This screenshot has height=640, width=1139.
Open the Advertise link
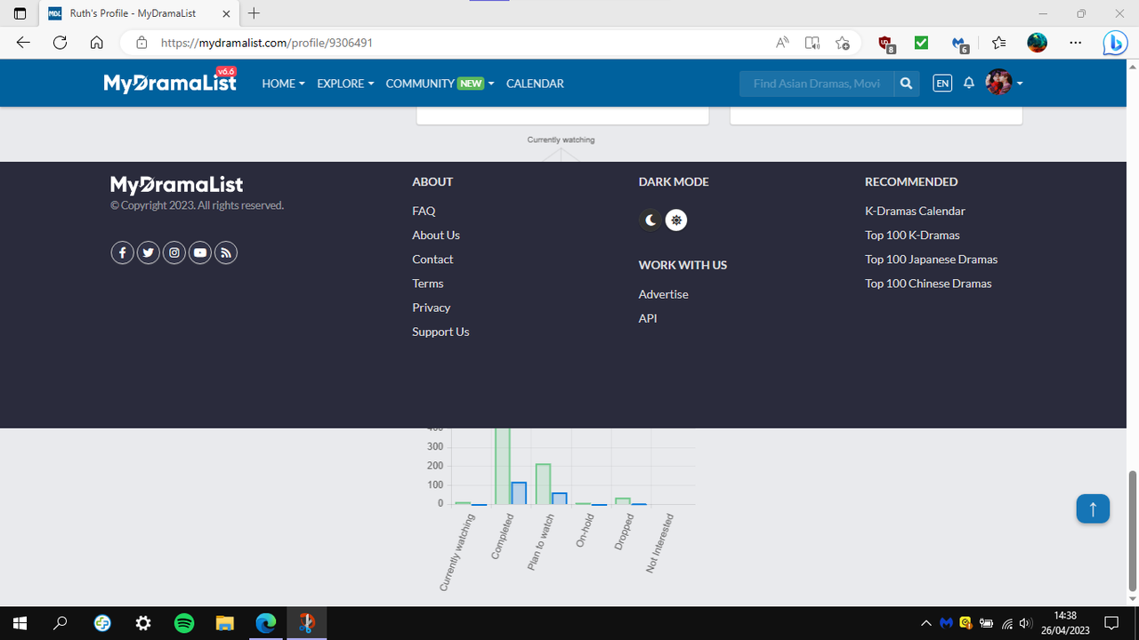coord(664,293)
